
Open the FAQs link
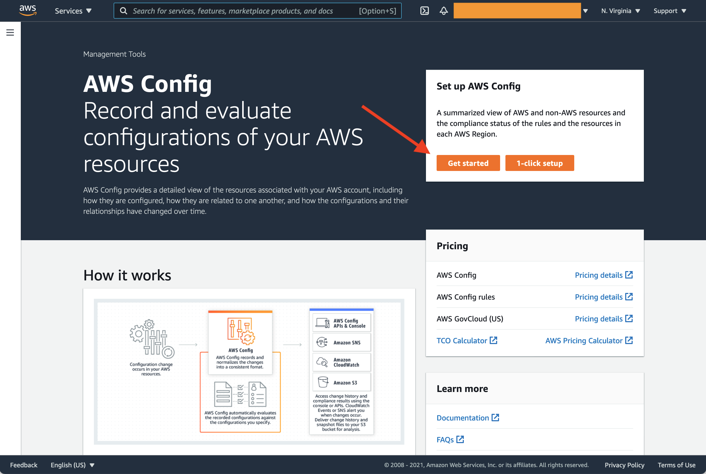click(x=450, y=440)
